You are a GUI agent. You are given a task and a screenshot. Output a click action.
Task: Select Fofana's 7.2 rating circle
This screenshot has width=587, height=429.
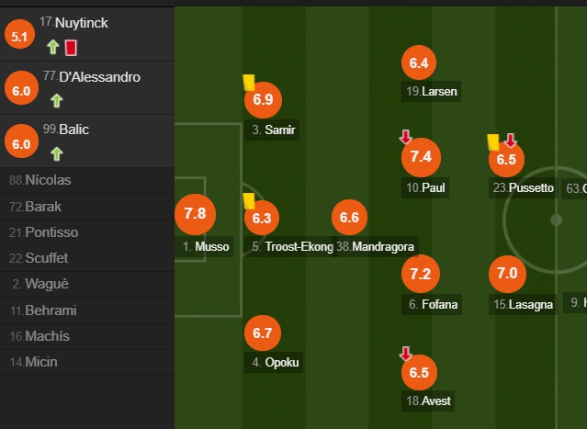(421, 274)
